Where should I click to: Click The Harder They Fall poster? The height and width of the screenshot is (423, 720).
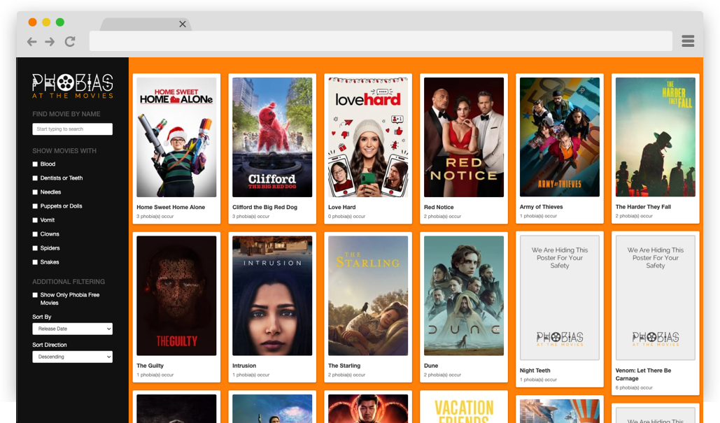[x=655, y=137]
